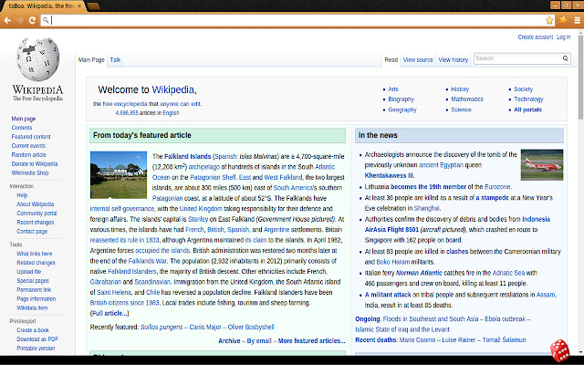The height and width of the screenshot is (365, 584).
Task: Select the taBoo: Wikipedia browser tab
Action: [x=42, y=6]
